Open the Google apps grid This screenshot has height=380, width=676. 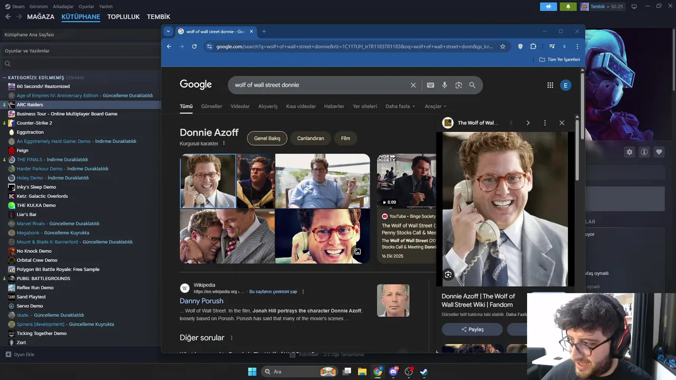[x=550, y=85]
